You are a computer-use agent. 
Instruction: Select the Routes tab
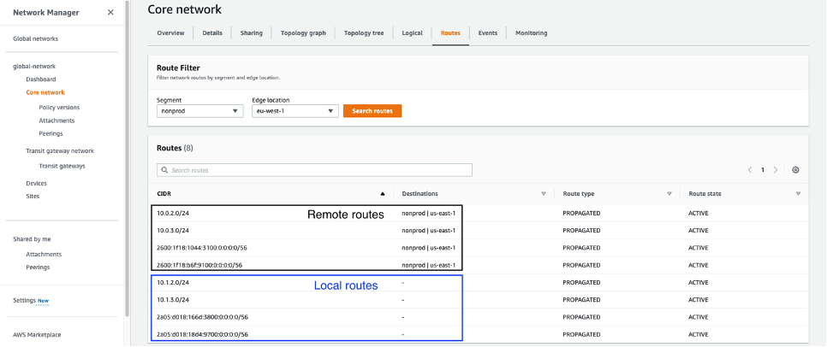coord(450,32)
